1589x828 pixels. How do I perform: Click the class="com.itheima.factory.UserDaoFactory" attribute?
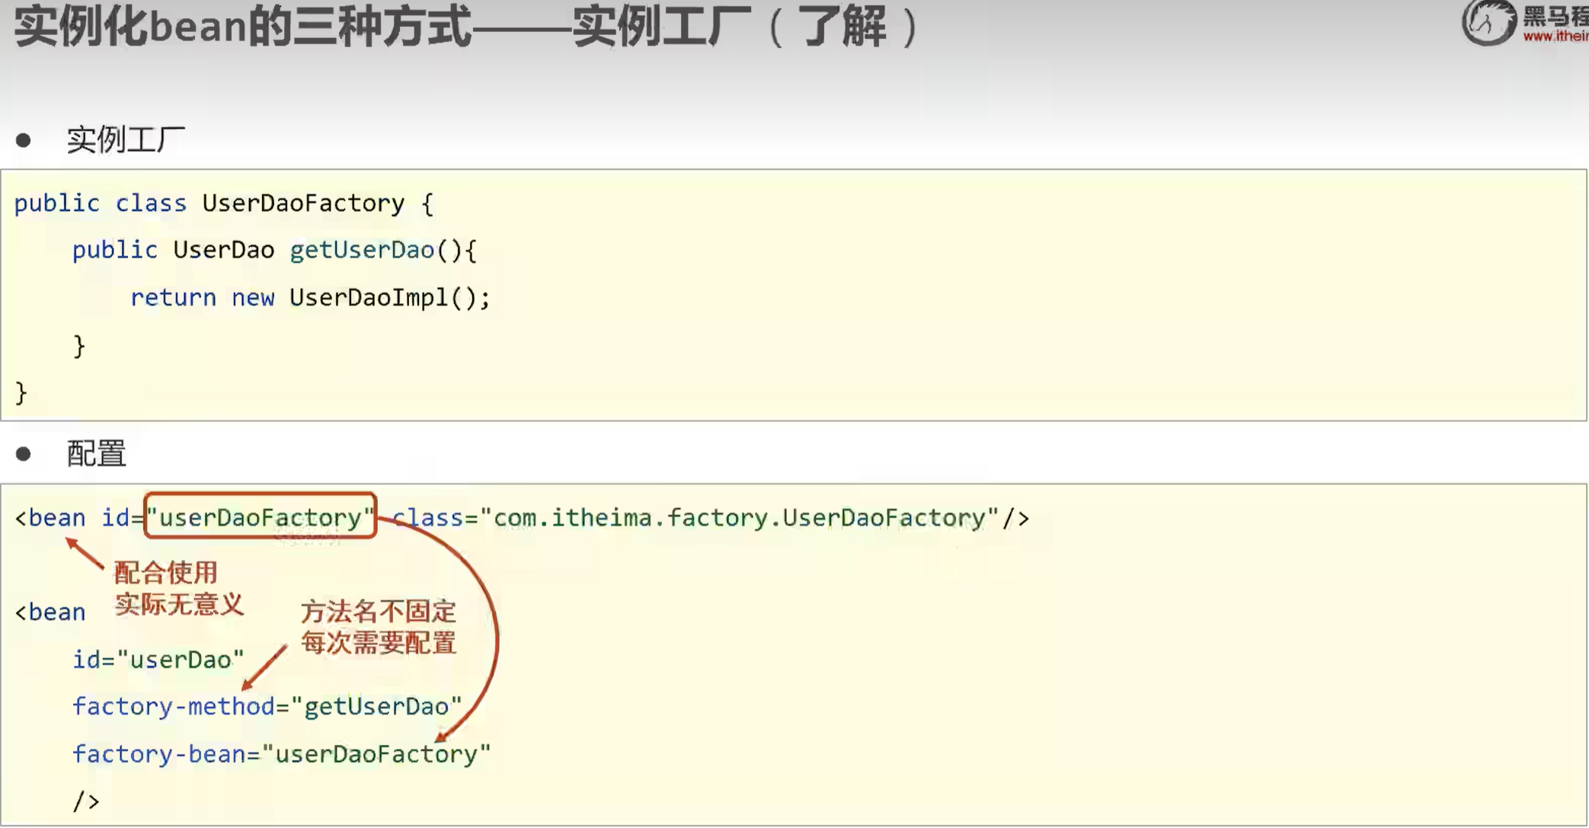(695, 518)
